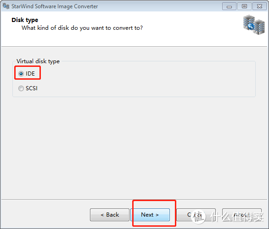Viewport: 269px width, 229px height.
Task: Close the StarWind Image Converter window
Action: 259,6
